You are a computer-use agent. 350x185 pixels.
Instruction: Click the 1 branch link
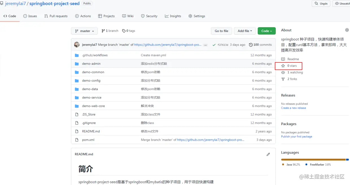point(110,31)
